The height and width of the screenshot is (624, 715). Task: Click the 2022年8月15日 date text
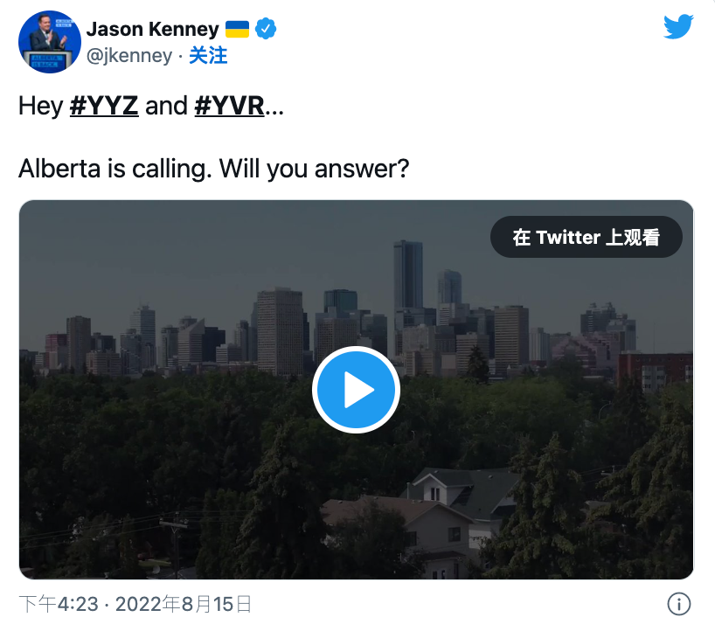[184, 605]
